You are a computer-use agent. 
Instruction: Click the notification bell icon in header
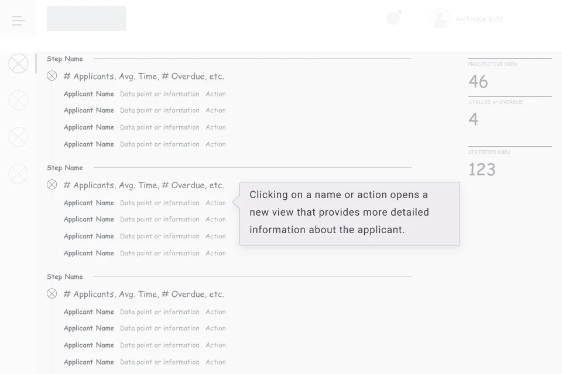[392, 18]
